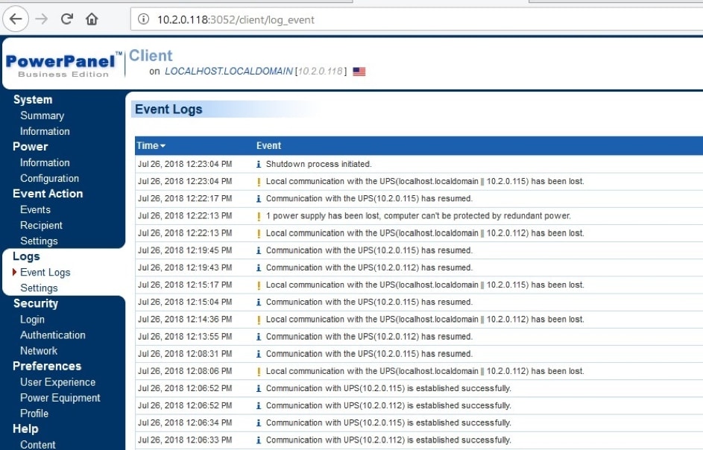Click the browser back arrow button
The image size is (703, 450).
[x=16, y=19]
